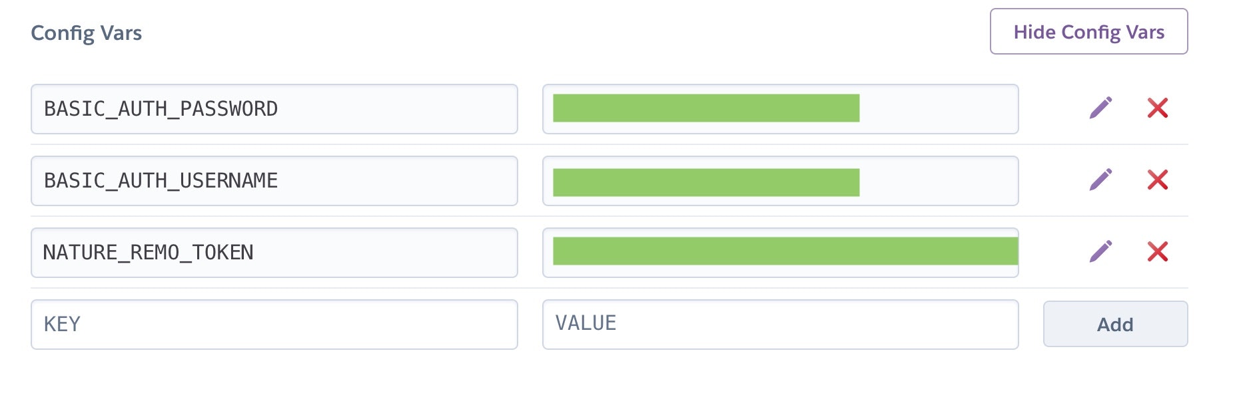This screenshot has height=403, width=1255.
Task: Select the BASIC_AUTH_USERNAME key field
Action: click(x=274, y=181)
